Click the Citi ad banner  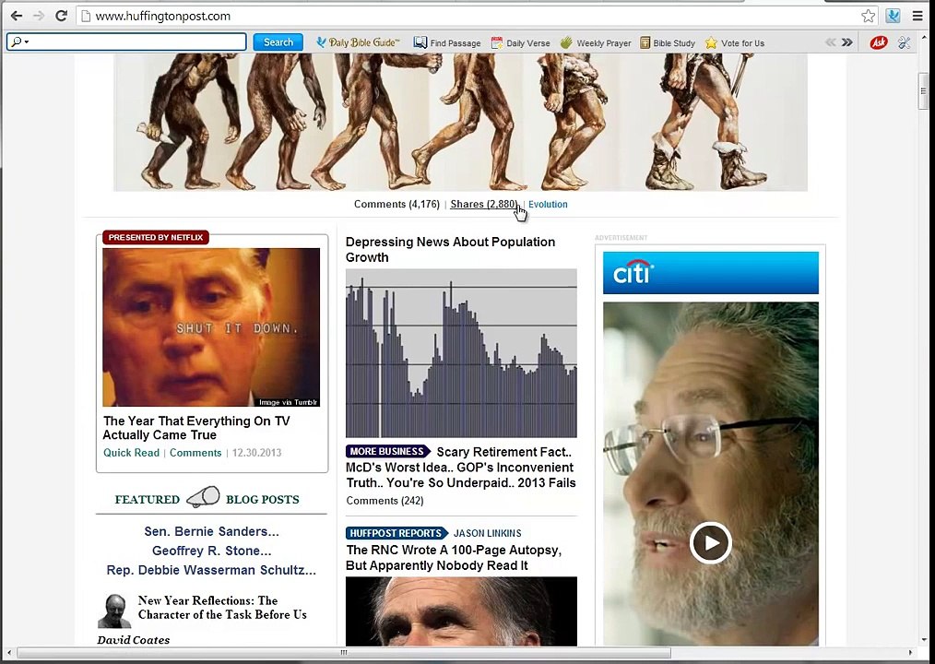tap(710, 273)
